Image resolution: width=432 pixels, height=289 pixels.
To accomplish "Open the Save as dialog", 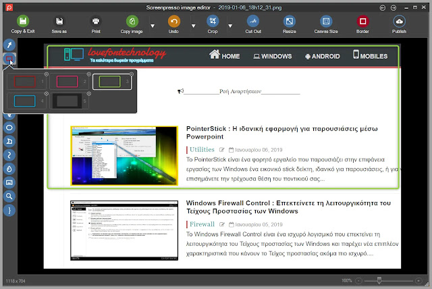I will pyautogui.click(x=59, y=25).
